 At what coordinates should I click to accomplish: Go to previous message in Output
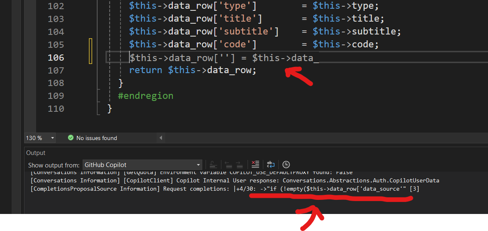click(228, 165)
